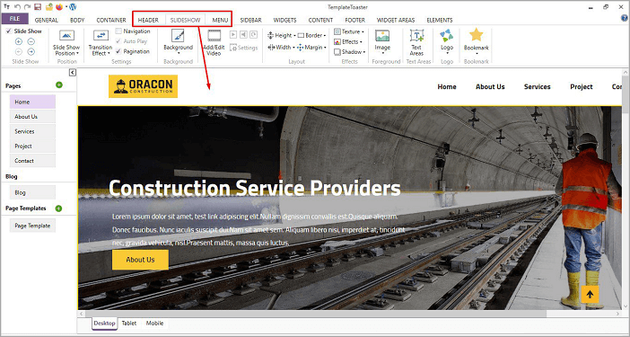
Task: Enable the Navigation checkbox
Action: click(118, 31)
